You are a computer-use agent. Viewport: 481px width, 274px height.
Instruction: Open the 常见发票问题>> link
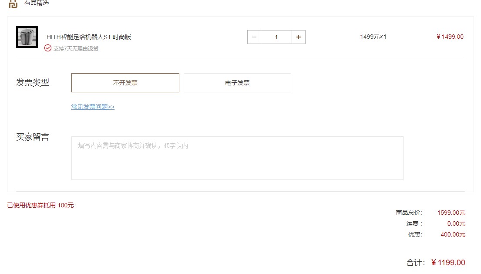click(93, 107)
